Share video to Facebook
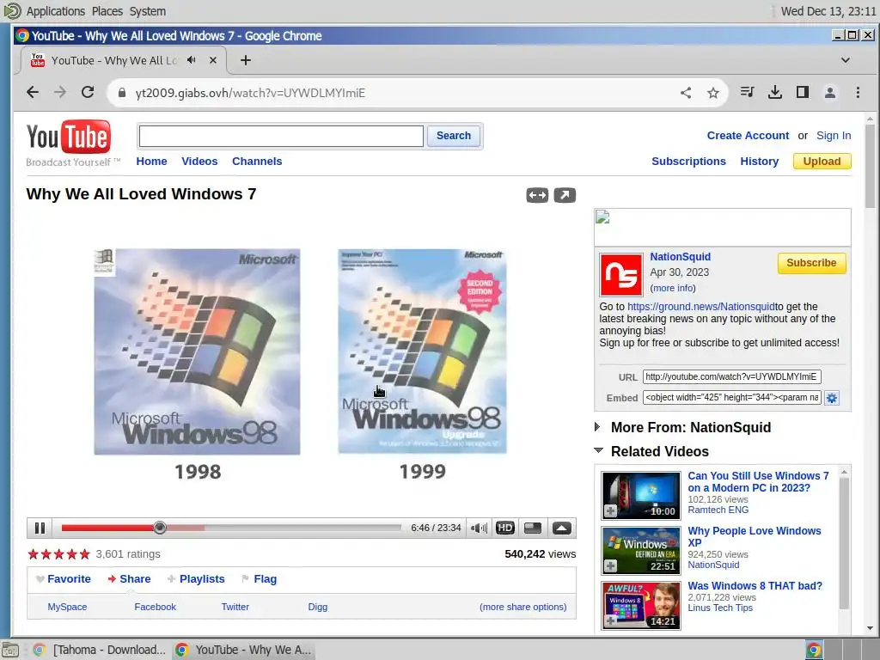This screenshot has height=660, width=880. pos(155,607)
